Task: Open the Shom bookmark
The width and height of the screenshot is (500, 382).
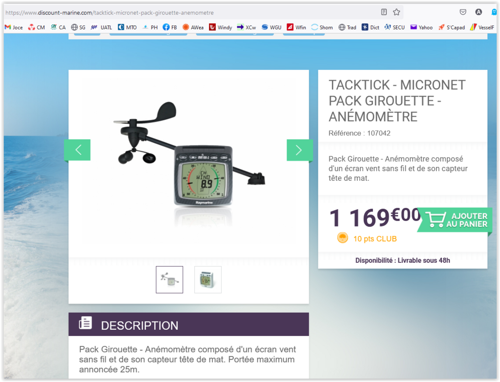Action: pos(322,27)
